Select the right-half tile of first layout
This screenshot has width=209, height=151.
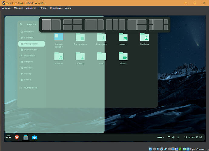point(56,25)
